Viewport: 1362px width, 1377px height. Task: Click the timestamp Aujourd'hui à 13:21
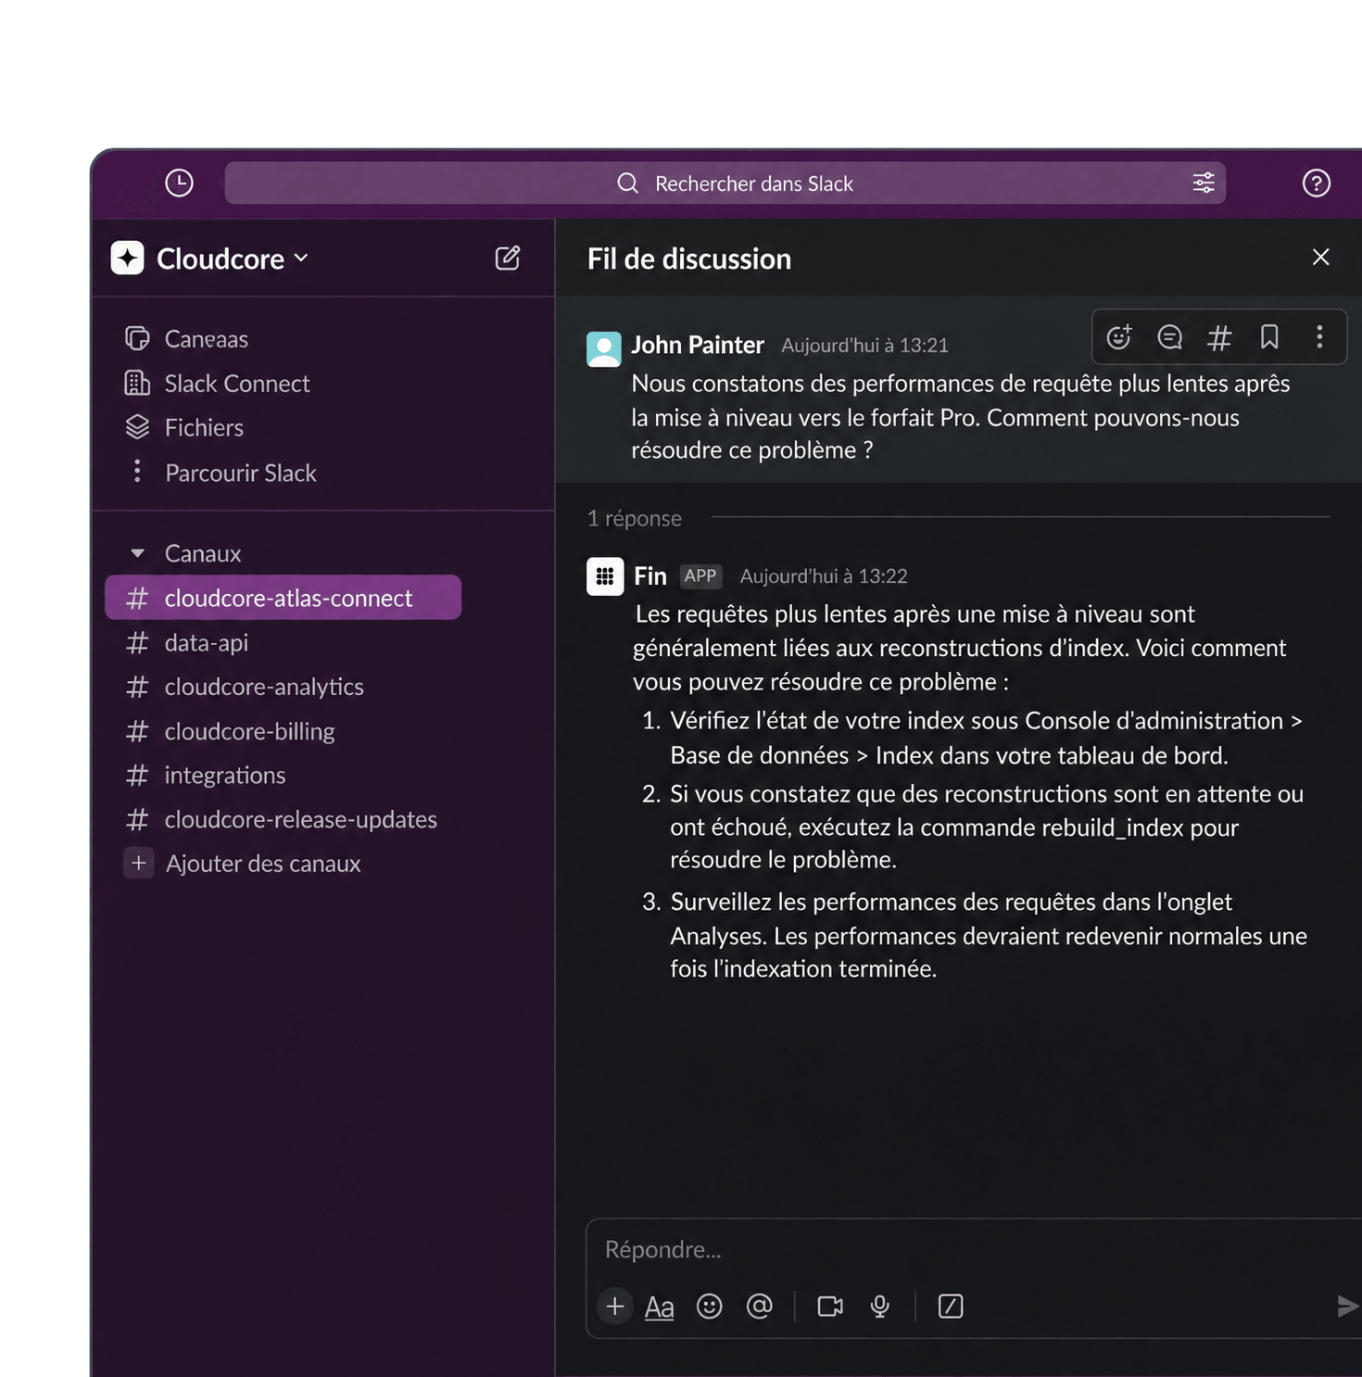pos(864,346)
